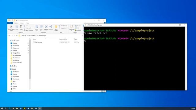Expand the chevron after Local Disk (C:)
Viewport: 196px width, 110px height.
pos(37,36)
